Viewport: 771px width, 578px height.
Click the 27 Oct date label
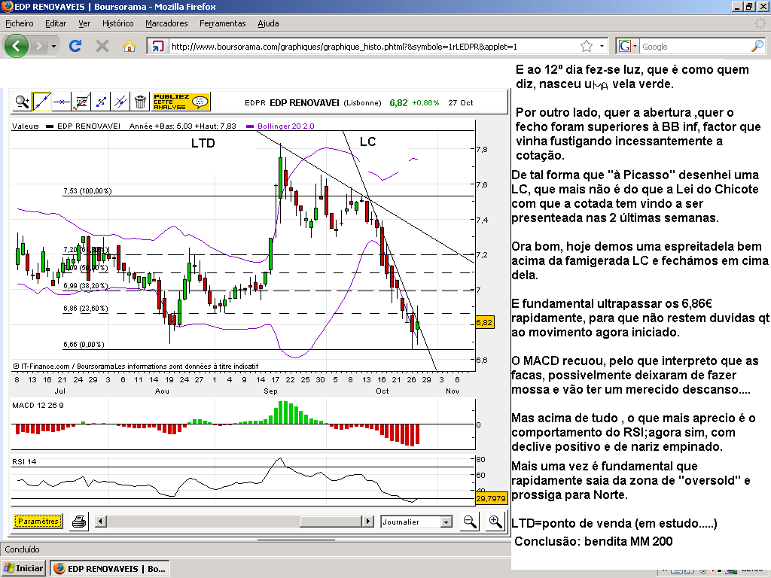(460, 102)
